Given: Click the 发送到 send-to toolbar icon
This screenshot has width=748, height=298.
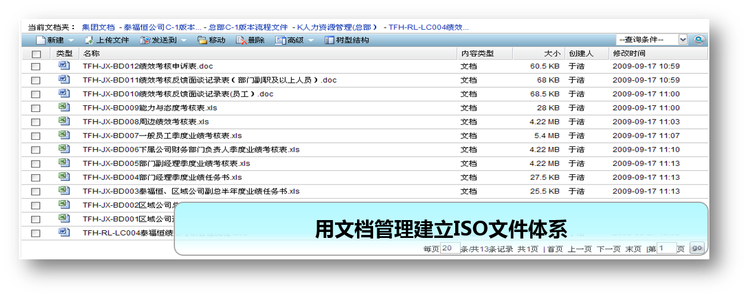Looking at the screenshot, I should (x=144, y=40).
